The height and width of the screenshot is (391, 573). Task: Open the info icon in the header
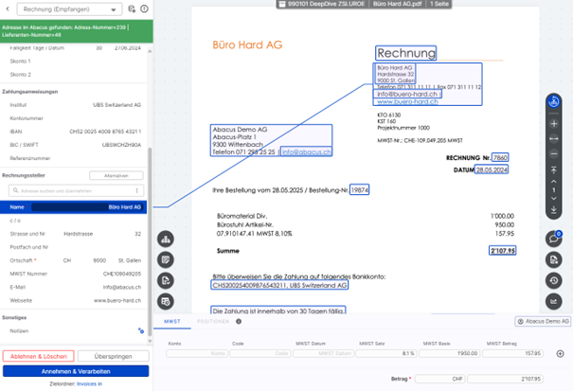[144, 9]
